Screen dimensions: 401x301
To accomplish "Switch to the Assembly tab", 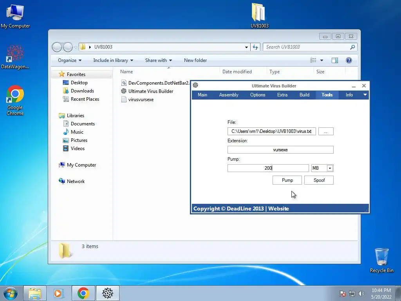I will coord(229,95).
